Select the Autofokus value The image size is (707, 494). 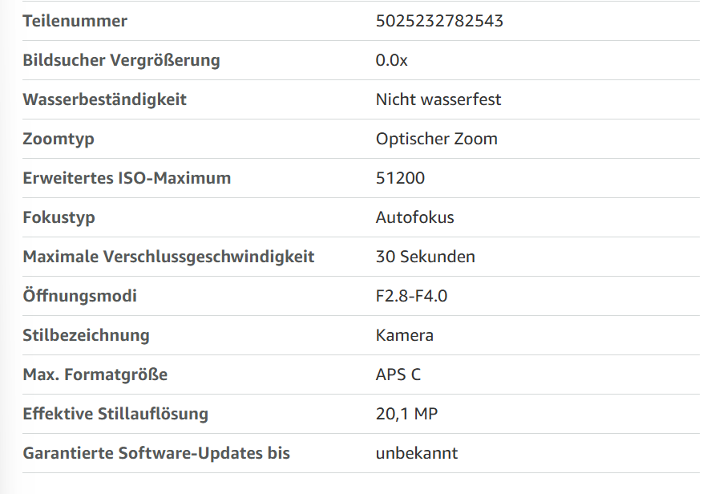click(415, 217)
